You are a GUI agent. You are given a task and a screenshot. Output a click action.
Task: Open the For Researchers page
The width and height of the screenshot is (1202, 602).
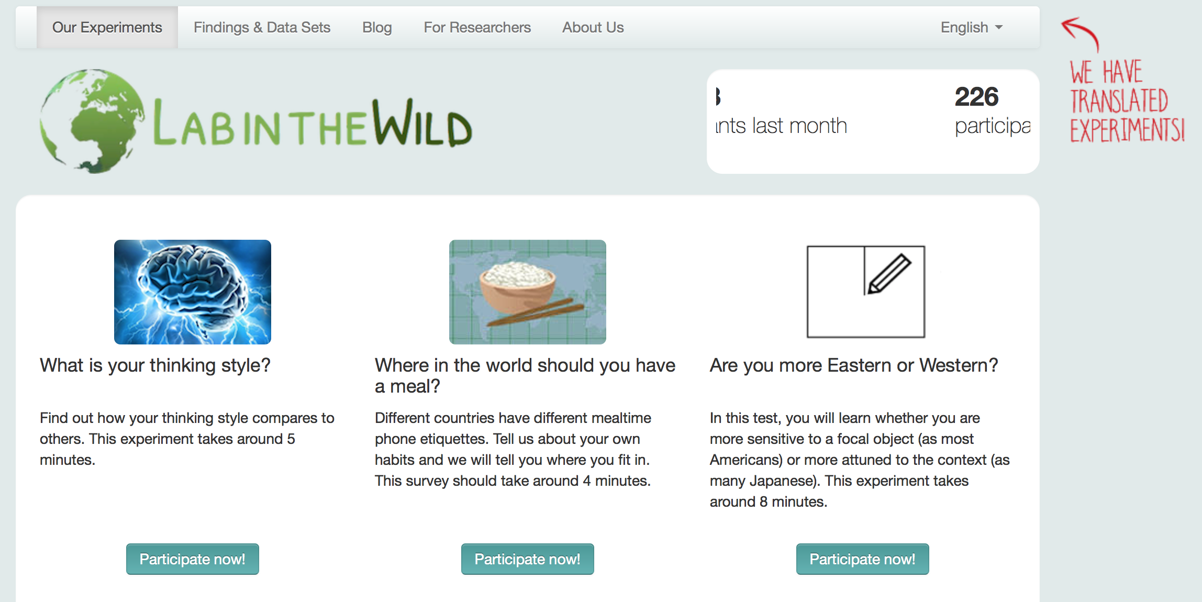pyautogui.click(x=477, y=27)
